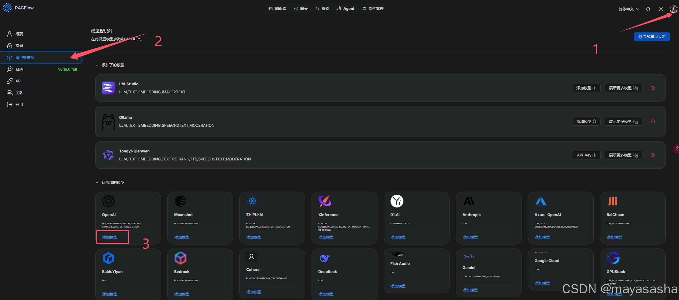Select 登出 in the sidebar

pos(41,105)
